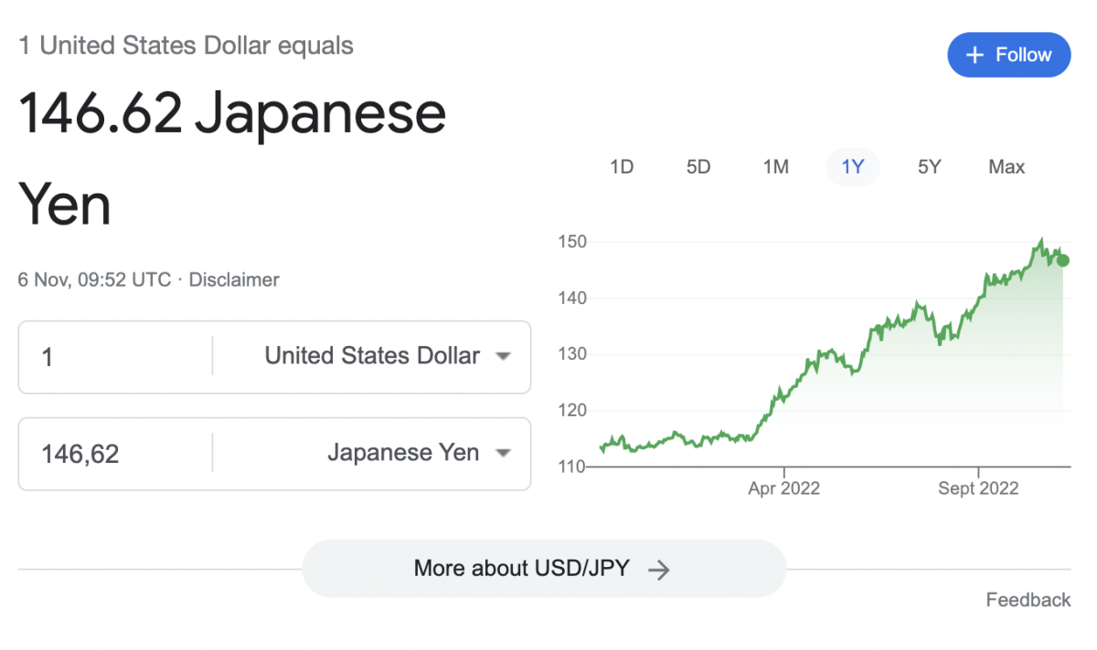The height and width of the screenshot is (650, 1097).
Task: Click the green current-value dot on chart
Action: [x=1062, y=261]
